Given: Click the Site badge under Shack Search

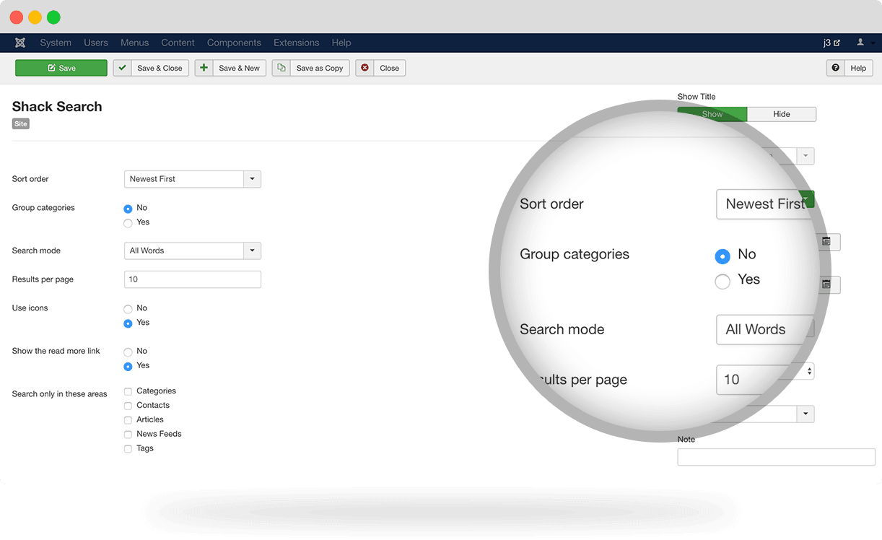Looking at the screenshot, I should [x=21, y=124].
